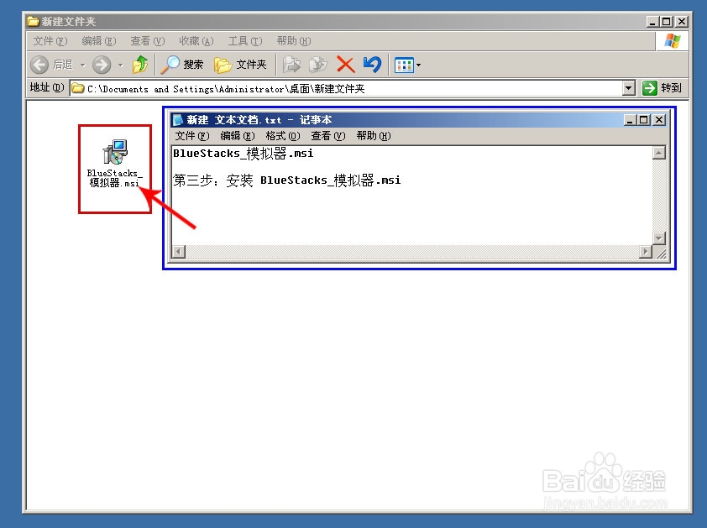Open the 搜索 search tool
This screenshot has height=528, width=707.
pos(181,65)
